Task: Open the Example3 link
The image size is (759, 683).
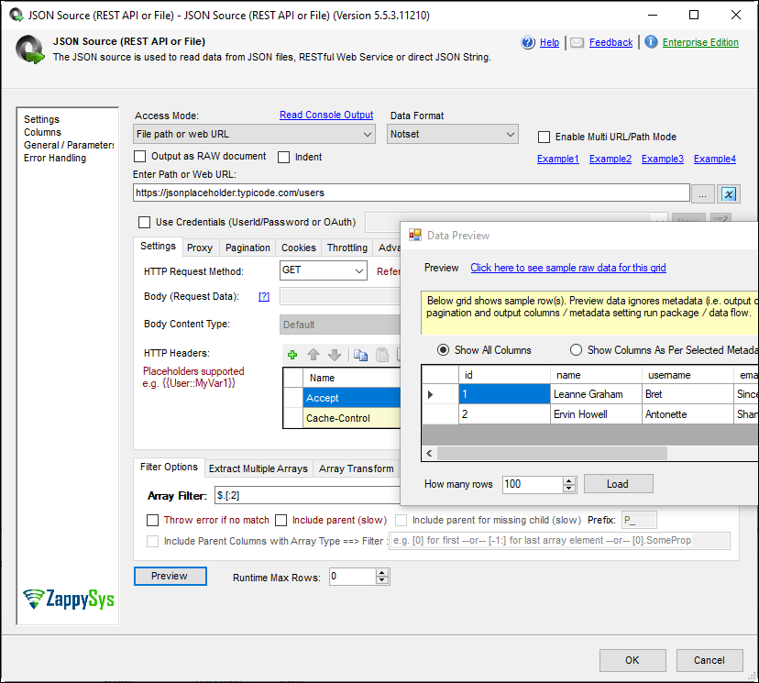Action: coord(662,159)
